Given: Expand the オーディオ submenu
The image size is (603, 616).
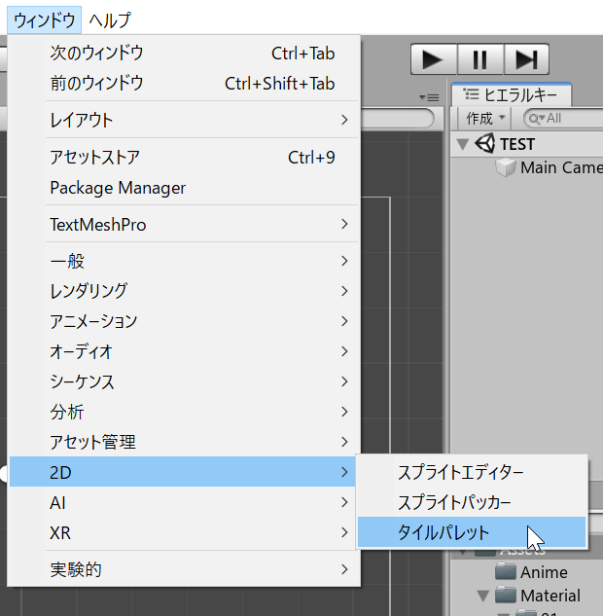Looking at the screenshot, I should pyautogui.click(x=185, y=351).
